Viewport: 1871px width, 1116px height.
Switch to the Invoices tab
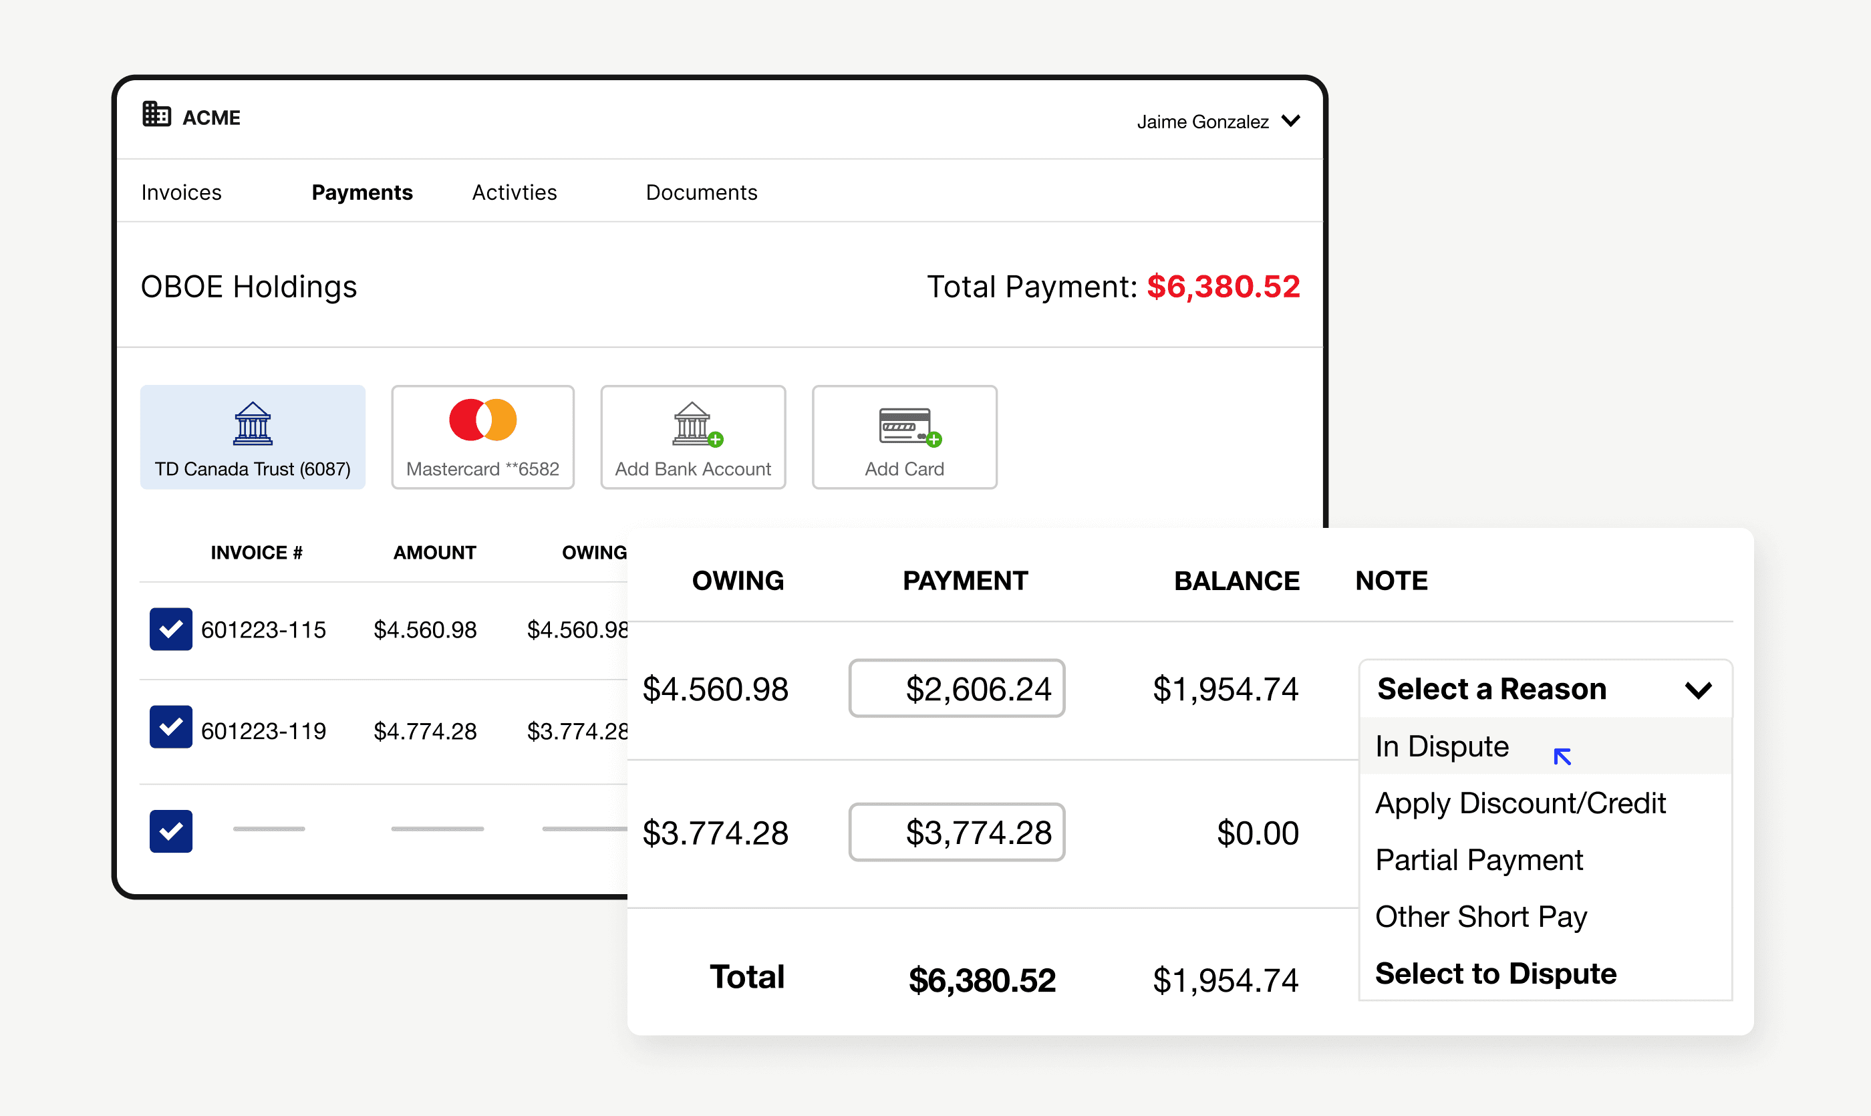(x=181, y=192)
